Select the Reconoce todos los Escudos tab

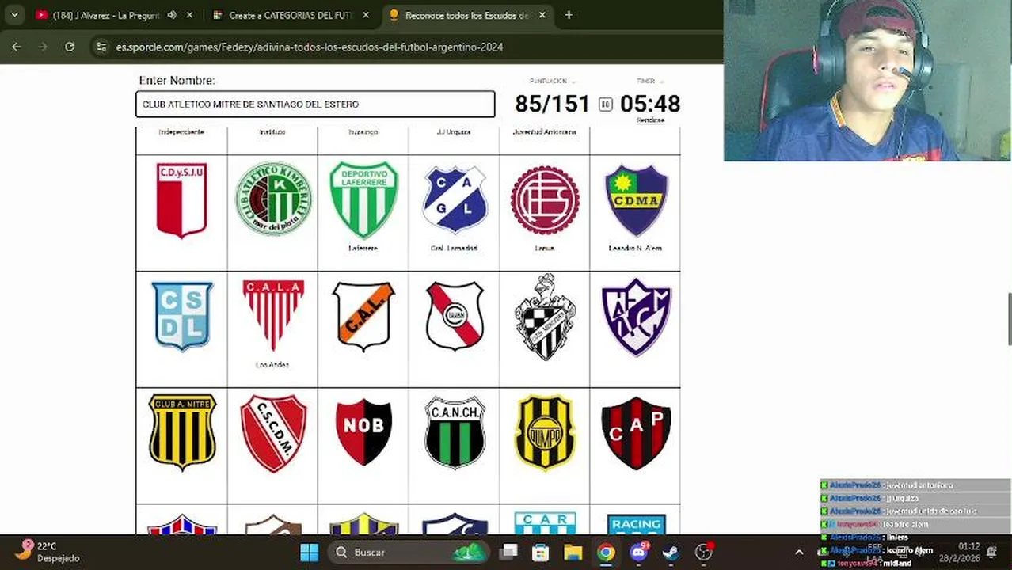point(467,15)
